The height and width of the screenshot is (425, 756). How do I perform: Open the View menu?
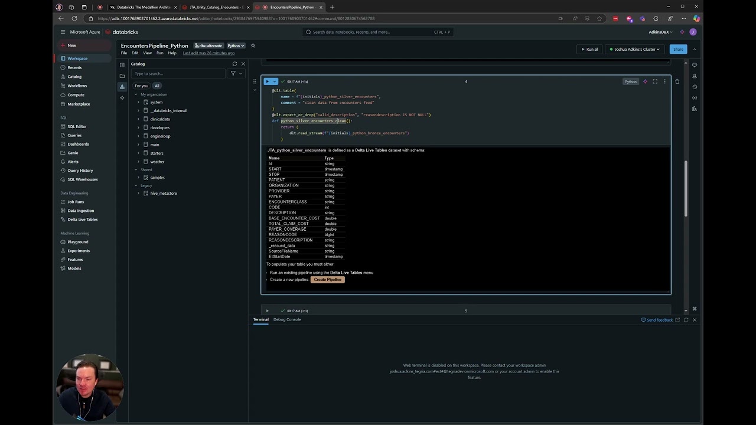pyautogui.click(x=147, y=53)
